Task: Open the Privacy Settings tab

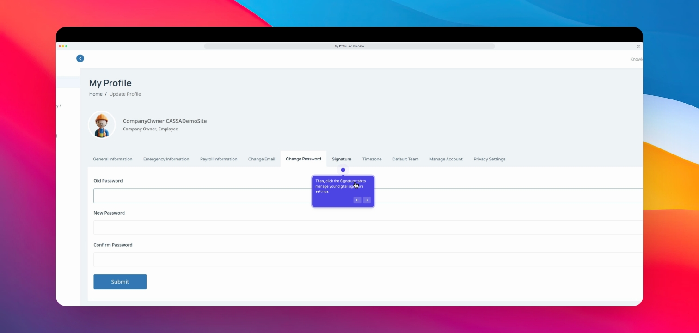Action: coord(490,159)
